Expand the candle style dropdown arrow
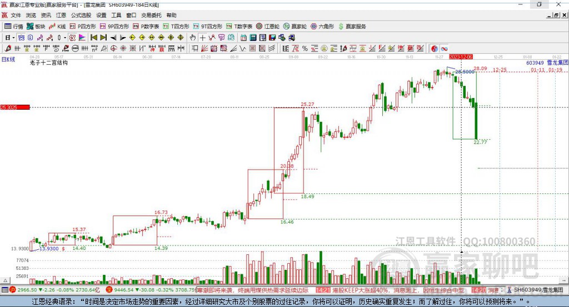This screenshot has width=569, height=307. click(x=65, y=38)
